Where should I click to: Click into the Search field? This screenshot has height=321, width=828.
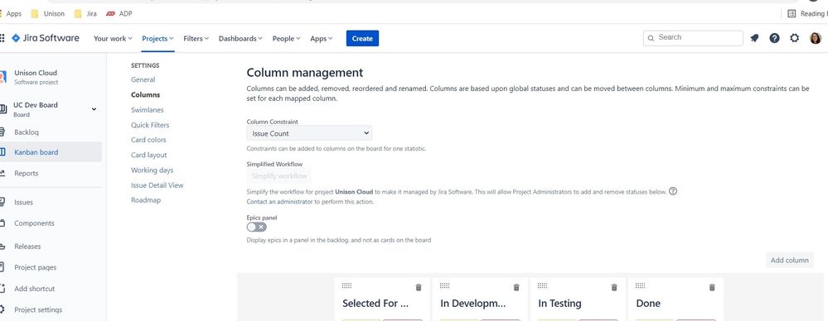pos(693,37)
